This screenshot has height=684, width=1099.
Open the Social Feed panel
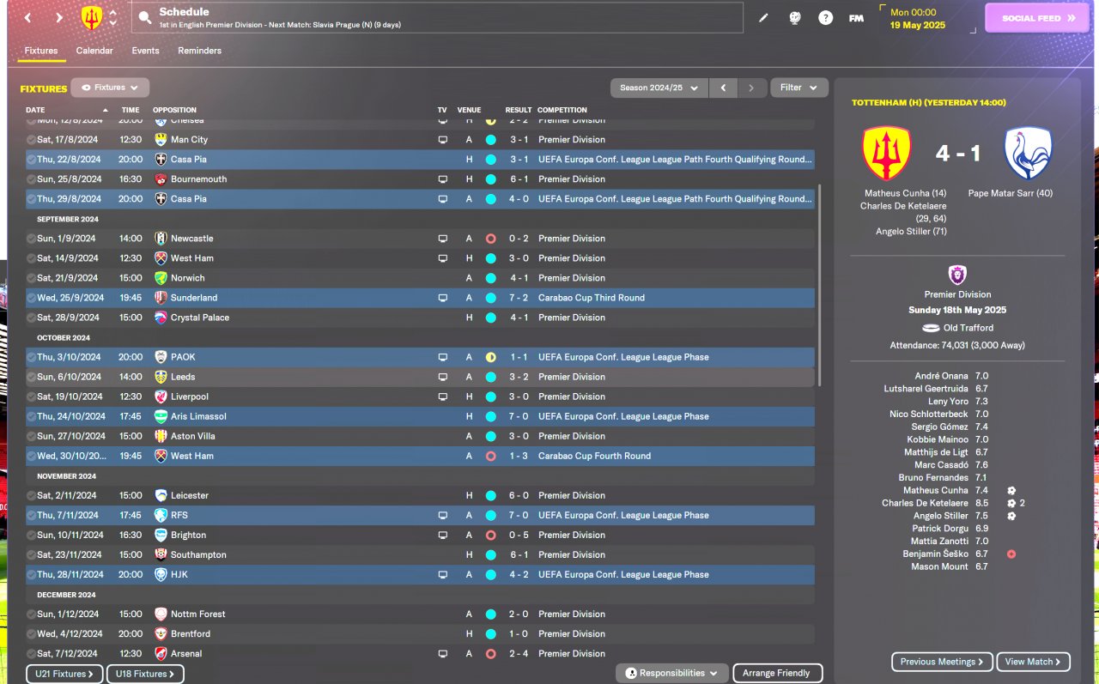point(1037,18)
